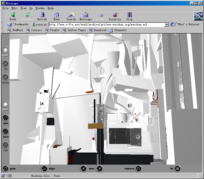204x179 pixels.
Task: Choose the pan movement tool
Action: 5,118
